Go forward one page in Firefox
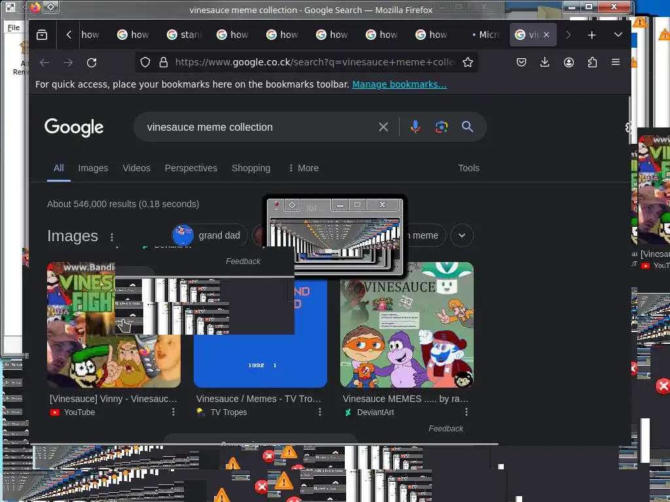The width and height of the screenshot is (670, 502). point(68,63)
